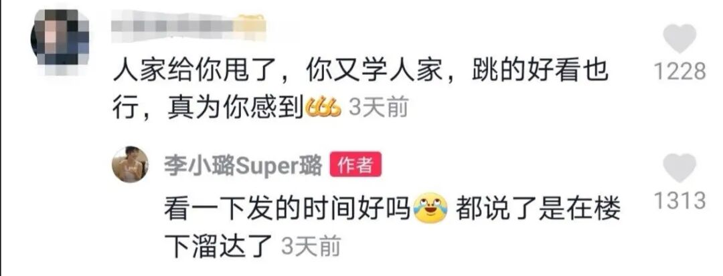The width and height of the screenshot is (723, 276).
Task: Tap 3天前 timestamp of top comment
Action: click(x=378, y=110)
